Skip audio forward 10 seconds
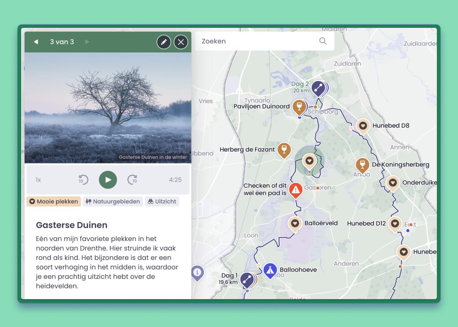The width and height of the screenshot is (458, 327). [132, 180]
